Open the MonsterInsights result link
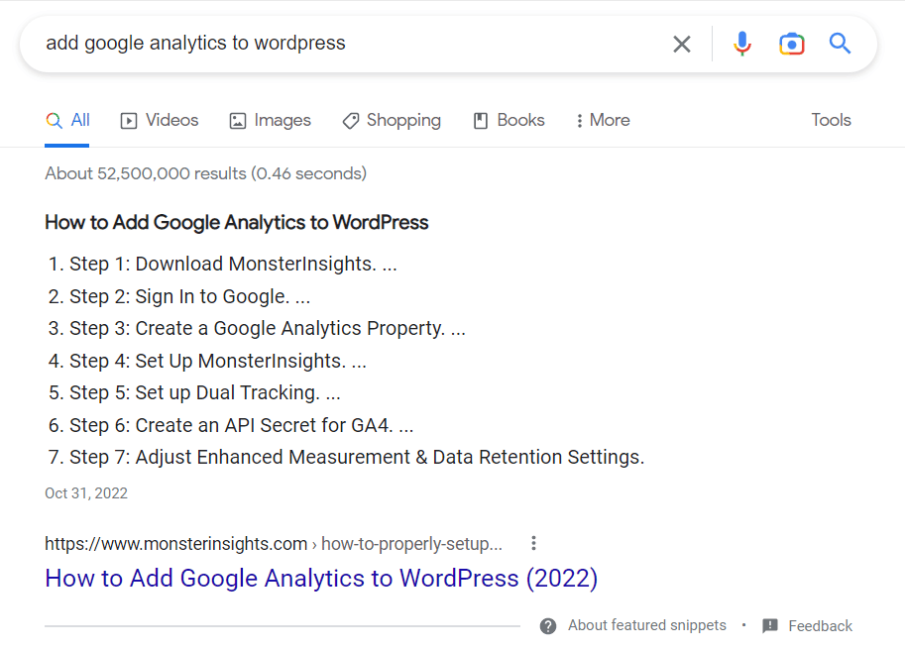 click(320, 578)
